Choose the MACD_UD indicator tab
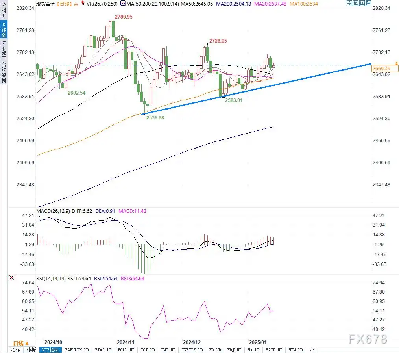Viewport: 399px width, 353px height. click(274, 350)
